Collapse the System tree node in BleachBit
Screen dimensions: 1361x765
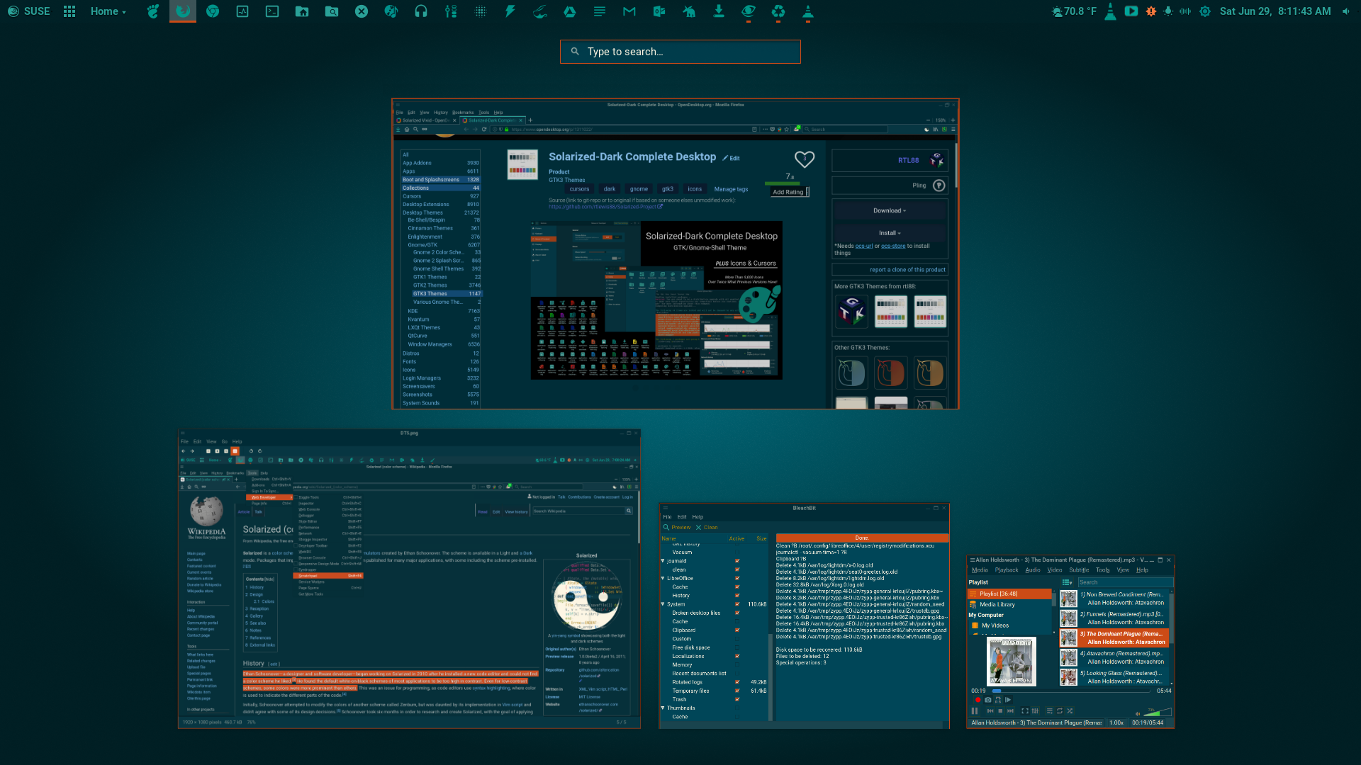(x=663, y=604)
